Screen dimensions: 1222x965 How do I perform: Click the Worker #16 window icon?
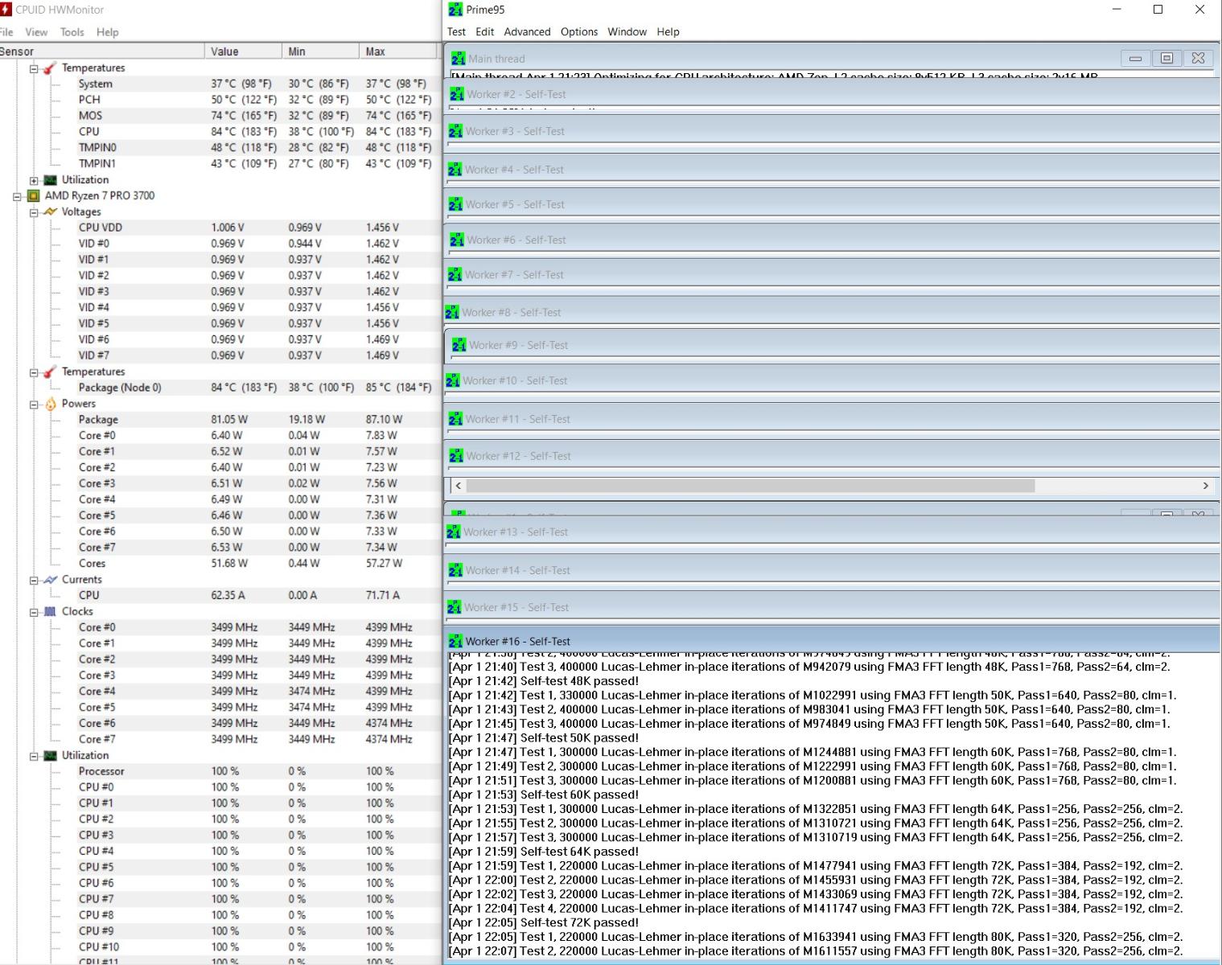pos(455,641)
